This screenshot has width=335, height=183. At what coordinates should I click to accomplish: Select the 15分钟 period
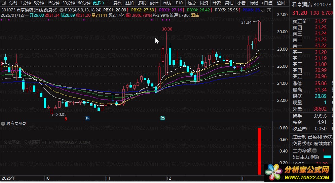tap(53, 3)
